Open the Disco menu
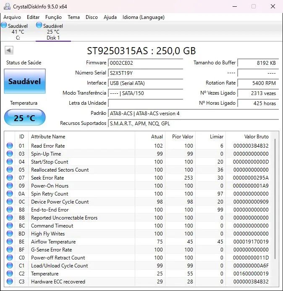Image resolution: width=283 pixels, height=291 pixels. click(x=92, y=17)
